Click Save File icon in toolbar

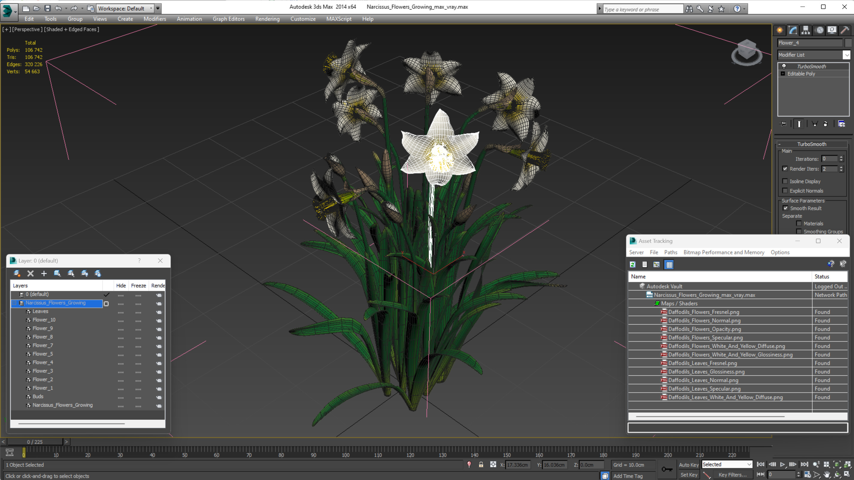click(x=47, y=8)
